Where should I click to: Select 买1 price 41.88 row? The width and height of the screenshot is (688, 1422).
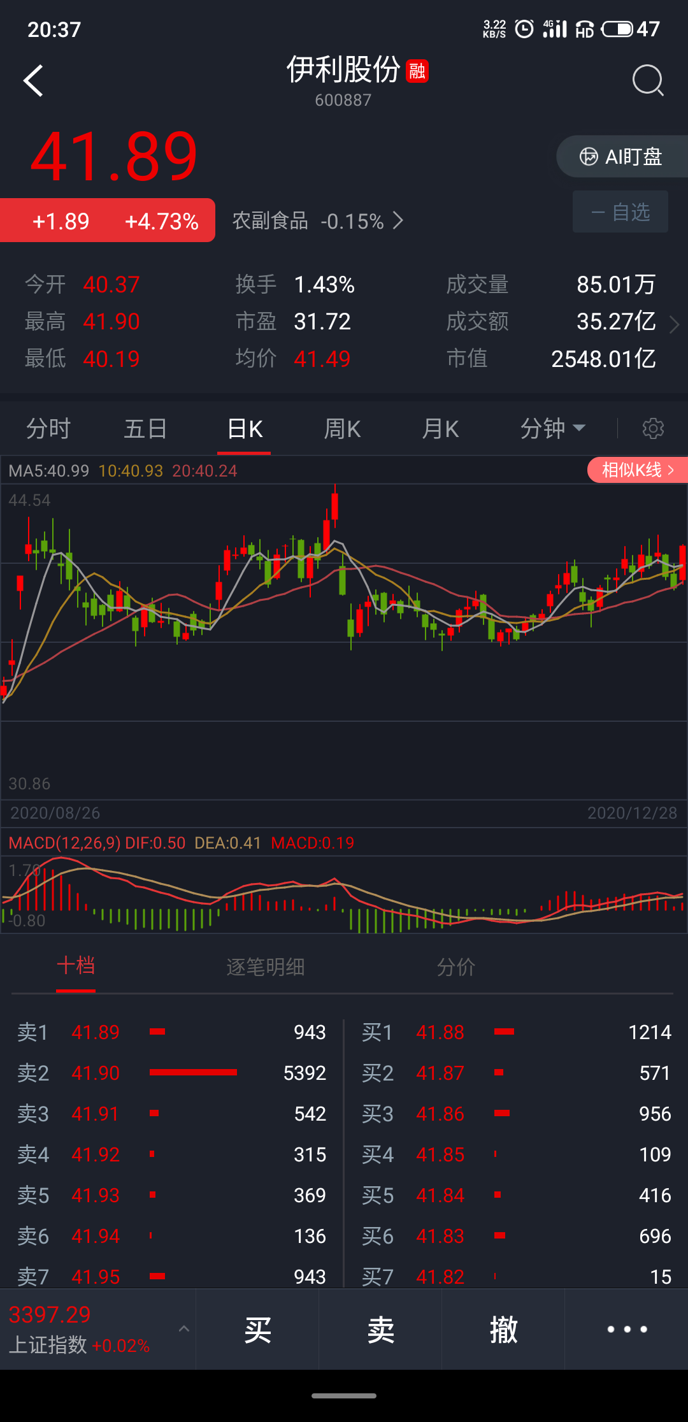pos(516,1032)
